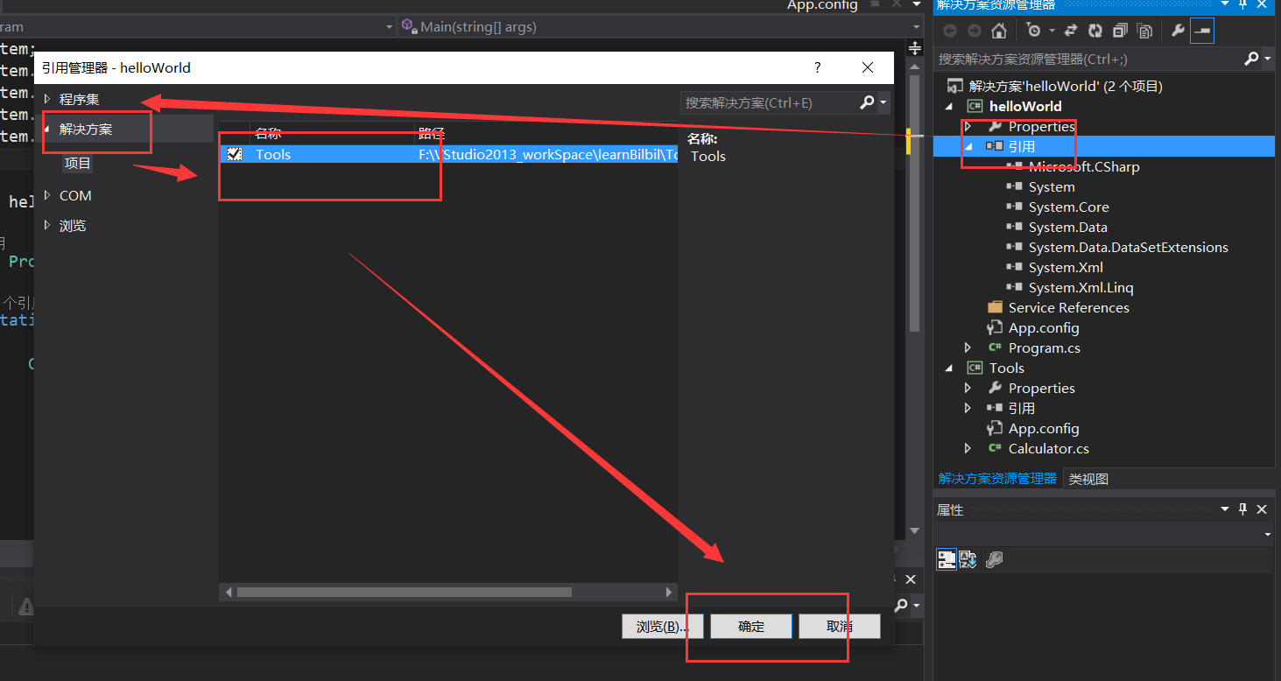
Task: Click the categorized view icon in Properties panel
Action: [947, 559]
